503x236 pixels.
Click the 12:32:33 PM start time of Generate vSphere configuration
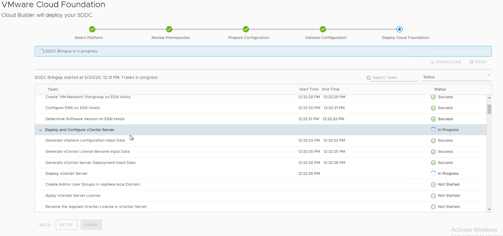(309, 141)
